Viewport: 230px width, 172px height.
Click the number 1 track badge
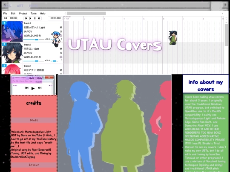click(x=4, y=23)
